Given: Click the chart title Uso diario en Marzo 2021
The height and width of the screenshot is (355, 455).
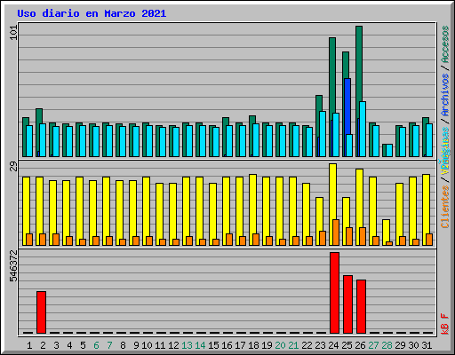Looking at the screenshot, I should click(x=92, y=13).
